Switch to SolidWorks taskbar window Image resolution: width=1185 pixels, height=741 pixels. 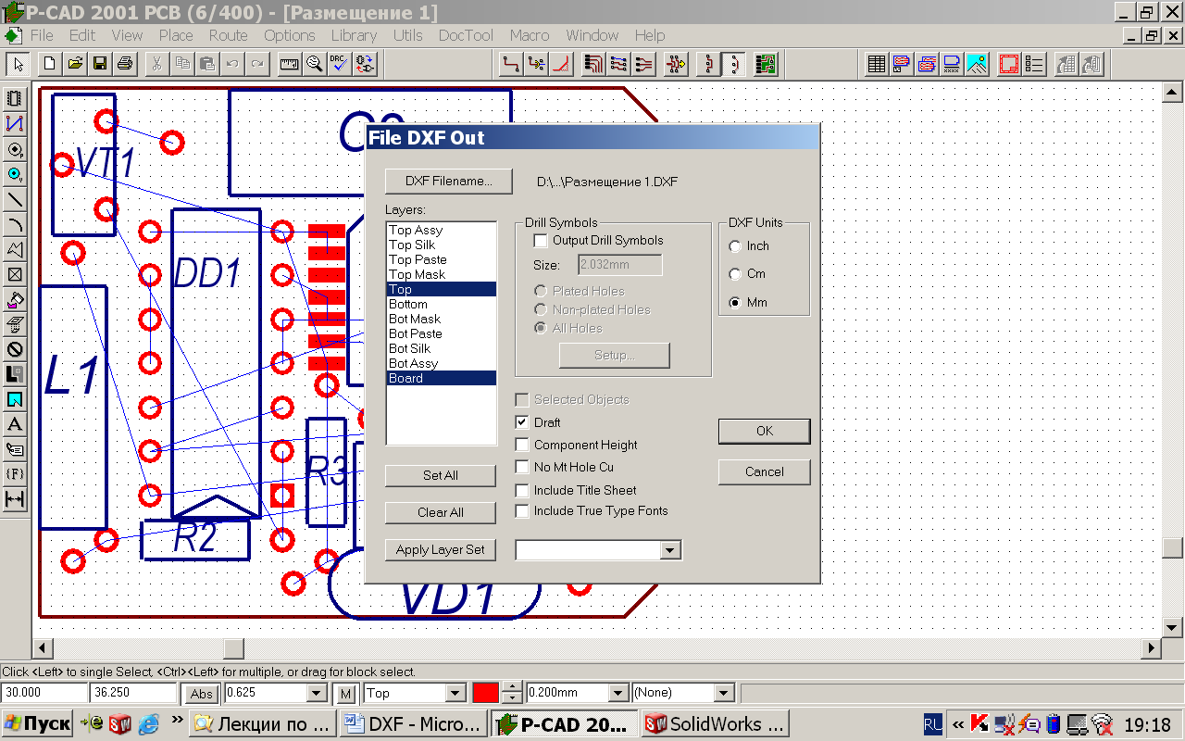pos(714,724)
